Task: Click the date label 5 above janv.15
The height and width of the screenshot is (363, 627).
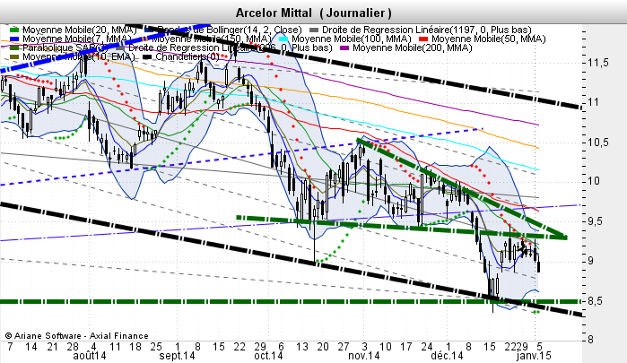Action: point(539,346)
